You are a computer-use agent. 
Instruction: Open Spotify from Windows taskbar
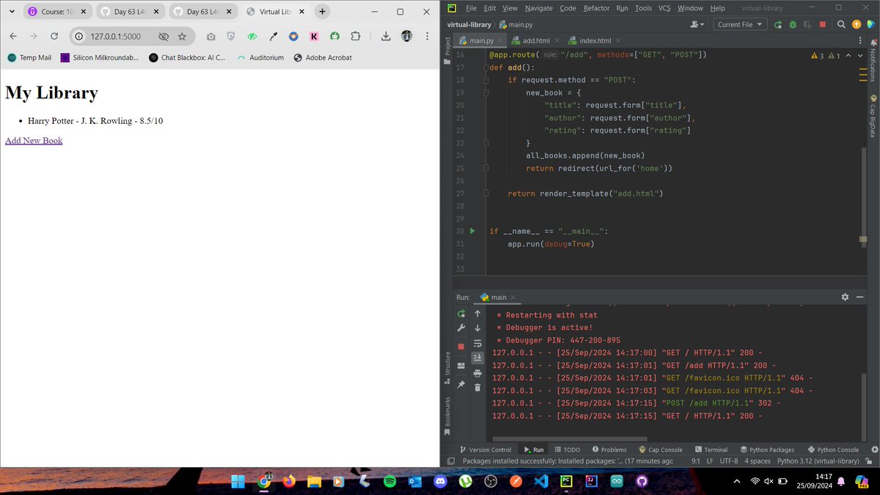tap(389, 482)
